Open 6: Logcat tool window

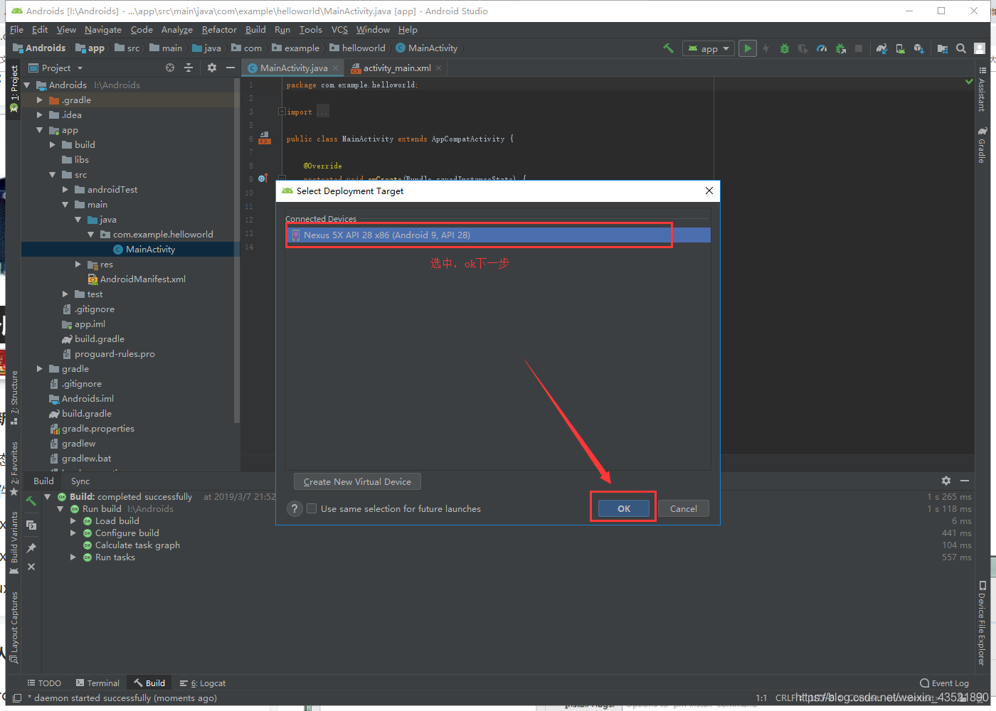tap(203, 683)
